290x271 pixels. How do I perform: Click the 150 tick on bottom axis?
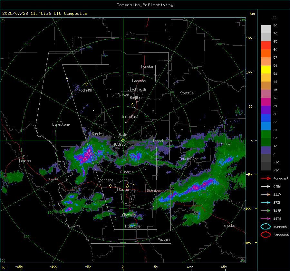[224, 266]
